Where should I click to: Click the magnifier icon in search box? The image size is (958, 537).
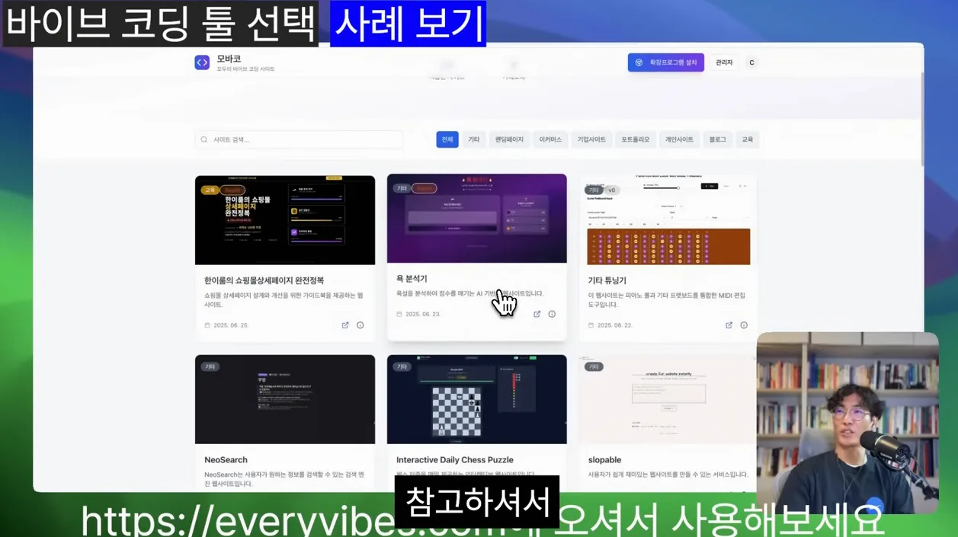[204, 139]
